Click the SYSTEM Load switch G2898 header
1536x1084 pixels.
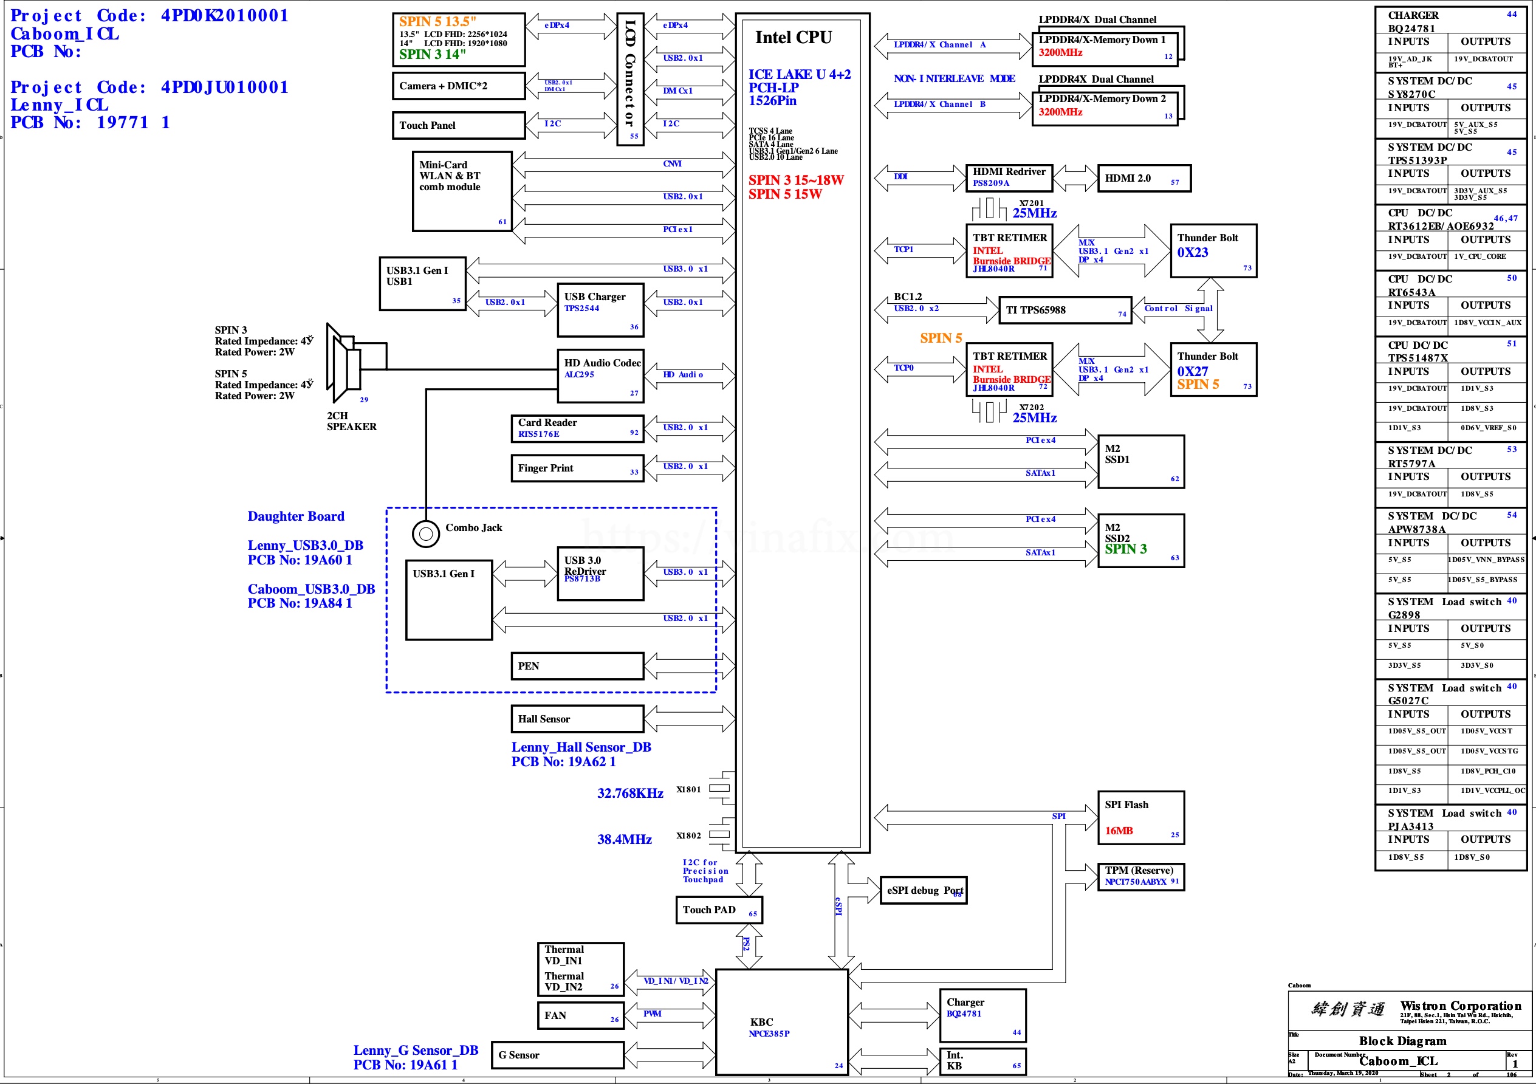(x=1450, y=608)
